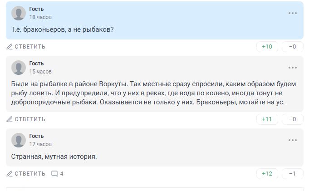The width and height of the screenshot is (314, 191).
Task: Open three-dot menu on the 17 часов comment
Action: point(292,140)
